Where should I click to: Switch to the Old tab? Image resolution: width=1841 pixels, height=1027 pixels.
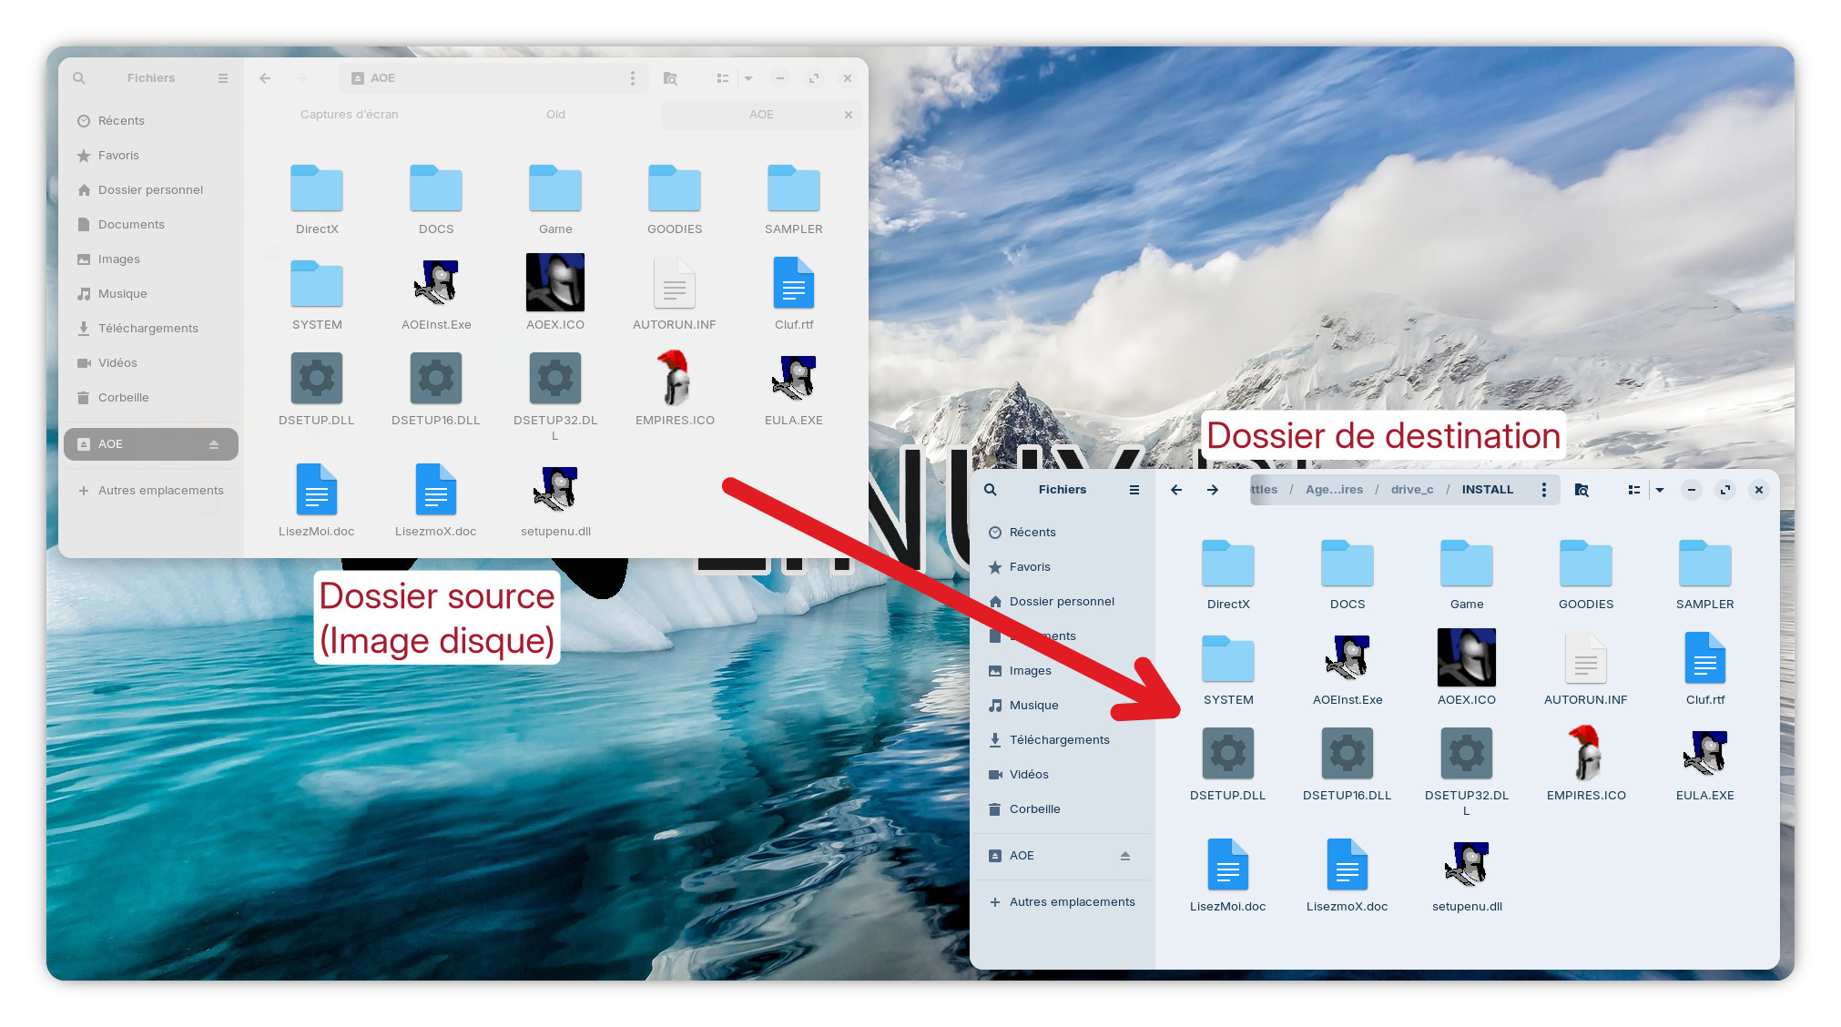555,115
